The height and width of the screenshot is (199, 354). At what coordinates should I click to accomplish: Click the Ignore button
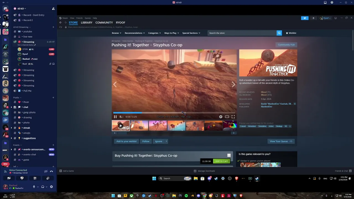(158, 141)
